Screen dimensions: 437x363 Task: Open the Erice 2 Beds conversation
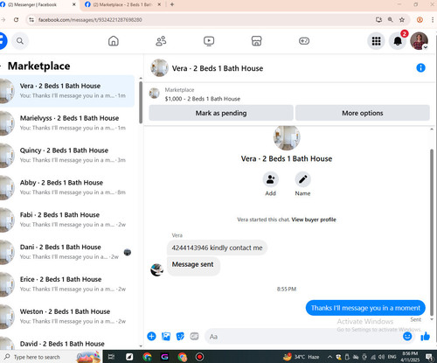(67, 284)
